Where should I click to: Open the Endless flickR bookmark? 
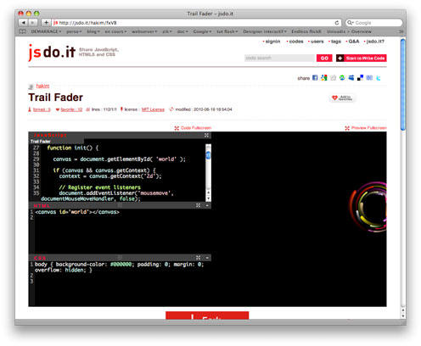click(306, 31)
